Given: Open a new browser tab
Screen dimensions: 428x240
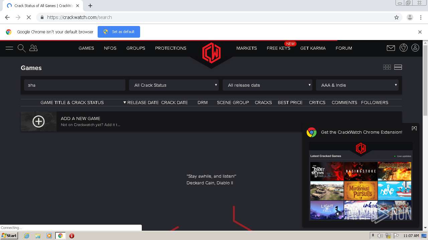Looking at the screenshot, I should pyautogui.click(x=90, y=6).
